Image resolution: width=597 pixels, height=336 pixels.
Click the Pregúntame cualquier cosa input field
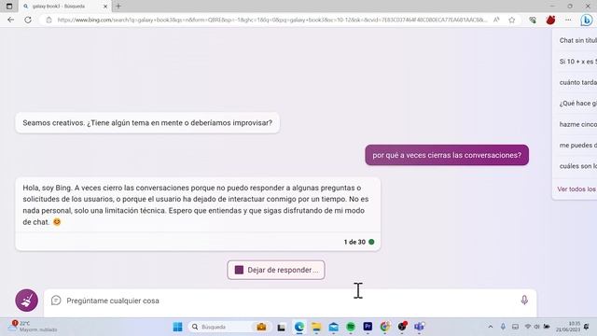coord(290,301)
